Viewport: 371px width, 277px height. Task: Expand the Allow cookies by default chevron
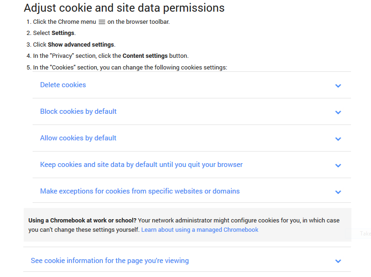(x=338, y=139)
